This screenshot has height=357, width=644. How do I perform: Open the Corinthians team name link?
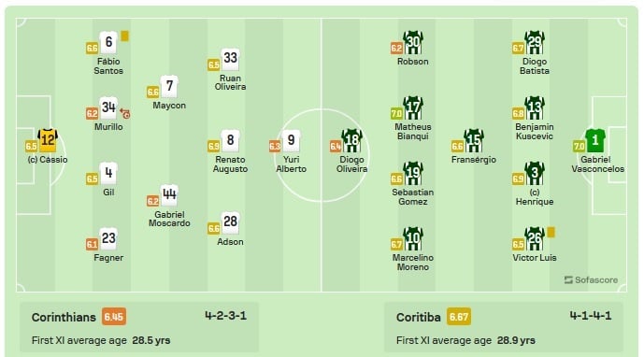coord(64,317)
